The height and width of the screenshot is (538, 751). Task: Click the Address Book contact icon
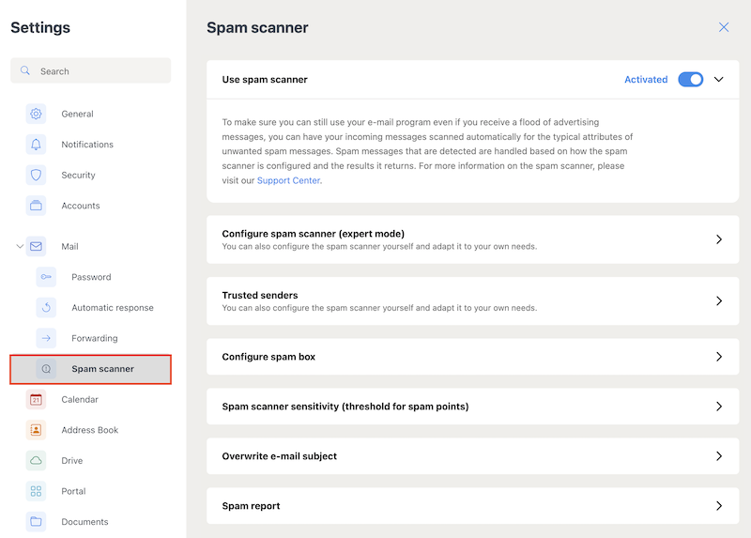36,430
